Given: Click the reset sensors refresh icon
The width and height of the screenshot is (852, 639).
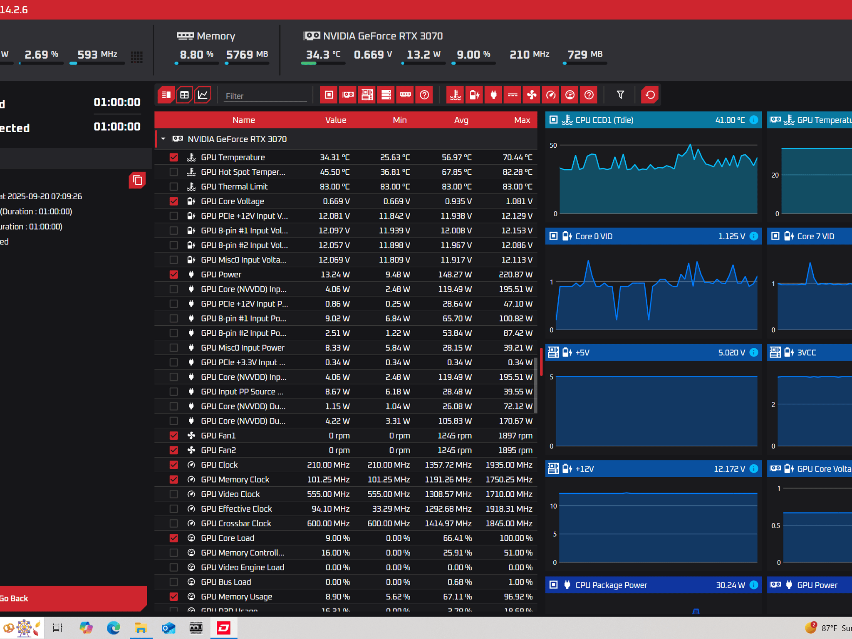Looking at the screenshot, I should (650, 95).
